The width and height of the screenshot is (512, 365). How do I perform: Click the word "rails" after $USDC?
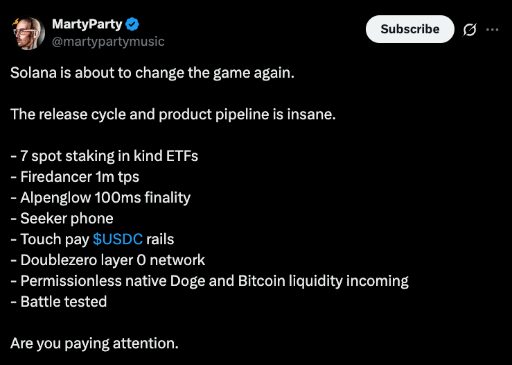point(160,239)
